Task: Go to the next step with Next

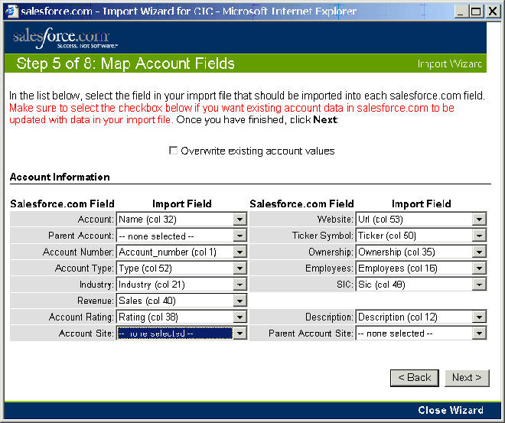Action: click(467, 378)
